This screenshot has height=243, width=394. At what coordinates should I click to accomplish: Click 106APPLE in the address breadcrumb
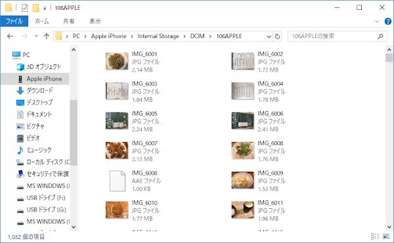pyautogui.click(x=229, y=36)
